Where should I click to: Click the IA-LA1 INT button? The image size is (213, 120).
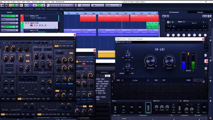coord(164,80)
